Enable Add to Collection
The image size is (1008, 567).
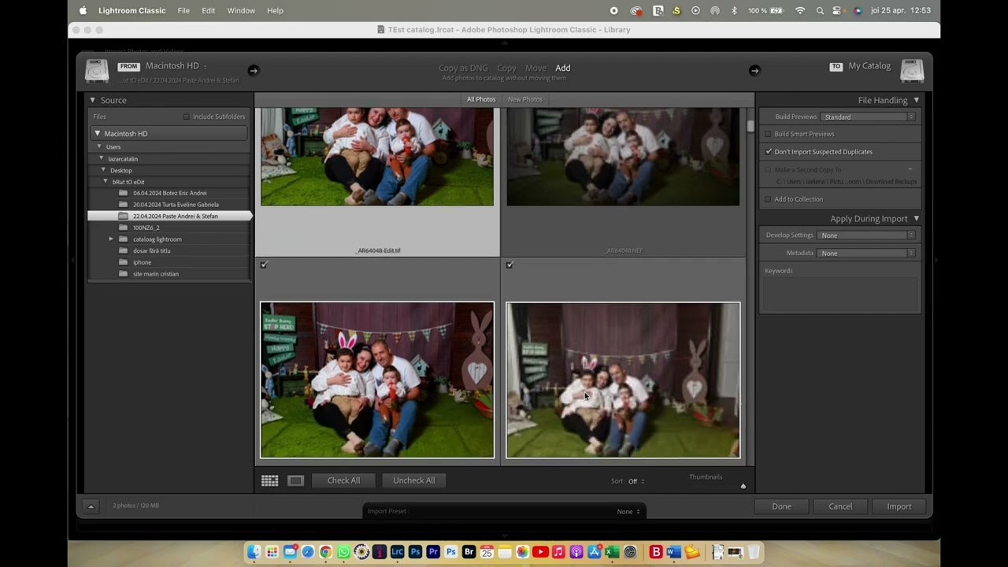pos(768,199)
